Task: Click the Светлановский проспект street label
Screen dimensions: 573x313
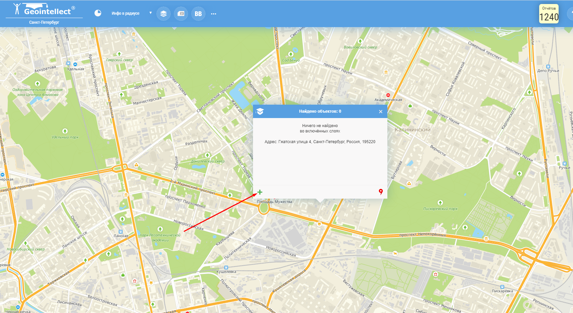Action: click(216, 97)
